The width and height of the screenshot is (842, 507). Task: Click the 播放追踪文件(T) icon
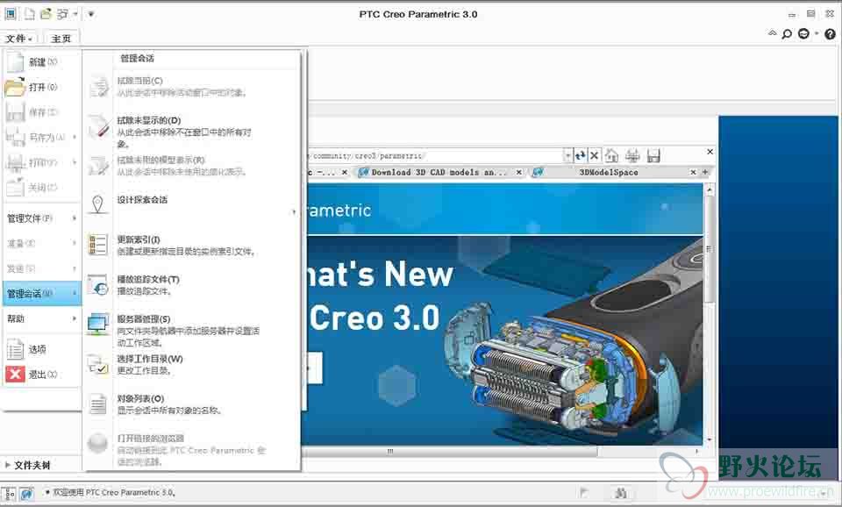[98, 285]
